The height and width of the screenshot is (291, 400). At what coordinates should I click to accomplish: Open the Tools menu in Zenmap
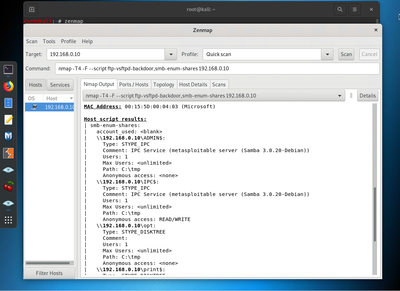pyautogui.click(x=49, y=41)
